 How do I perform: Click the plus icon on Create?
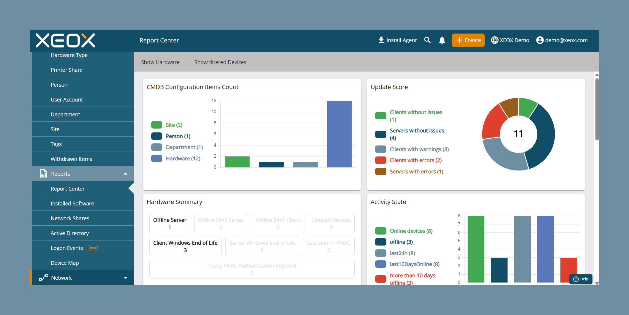click(x=459, y=40)
